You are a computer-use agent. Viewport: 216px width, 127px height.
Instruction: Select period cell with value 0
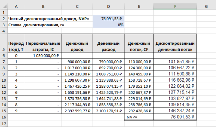[x=16, y=56]
